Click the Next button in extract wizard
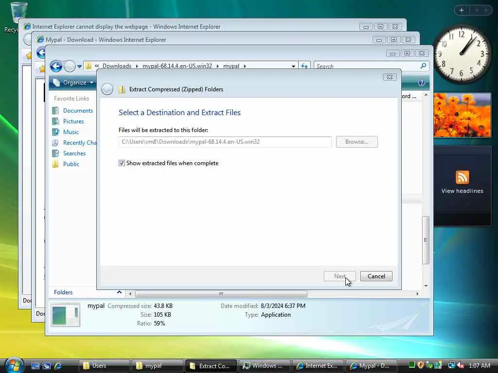The height and width of the screenshot is (373, 498). coord(340,276)
